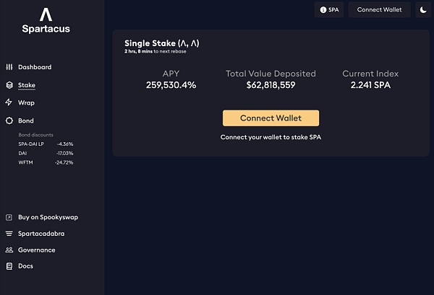Click the APY label
The height and width of the screenshot is (295, 434).
pos(171,74)
